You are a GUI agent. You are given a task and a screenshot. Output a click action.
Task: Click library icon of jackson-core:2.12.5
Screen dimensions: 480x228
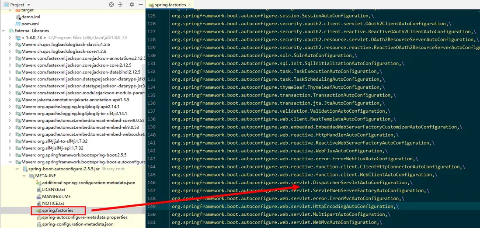18,65
